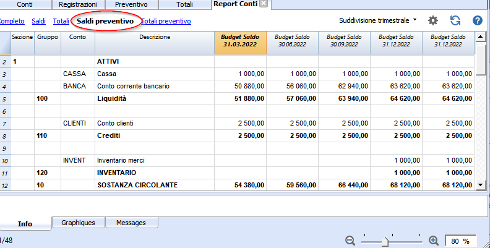Select group number 100 cell
The width and height of the screenshot is (490, 248).
click(x=48, y=99)
